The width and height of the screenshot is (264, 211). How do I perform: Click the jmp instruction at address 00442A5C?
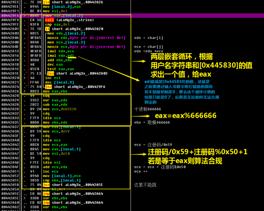tap(73, 194)
